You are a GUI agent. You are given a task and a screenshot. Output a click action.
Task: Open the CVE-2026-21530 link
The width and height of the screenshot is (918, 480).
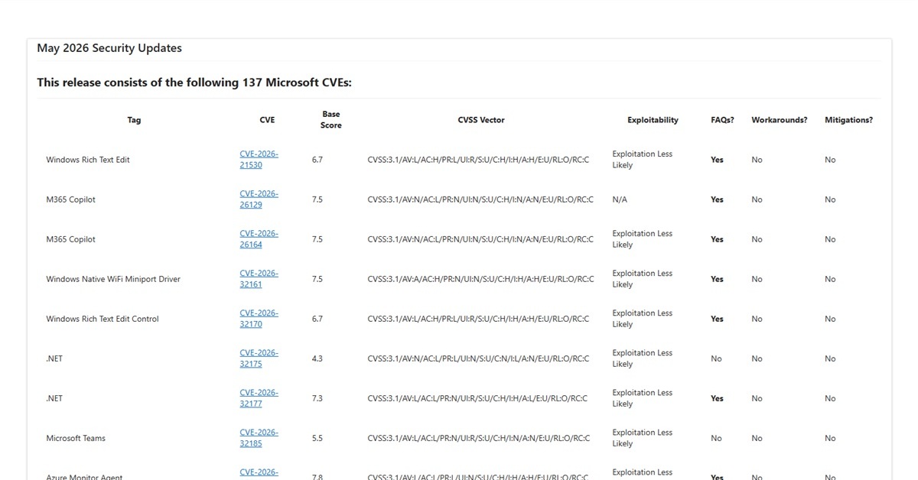[x=259, y=160]
